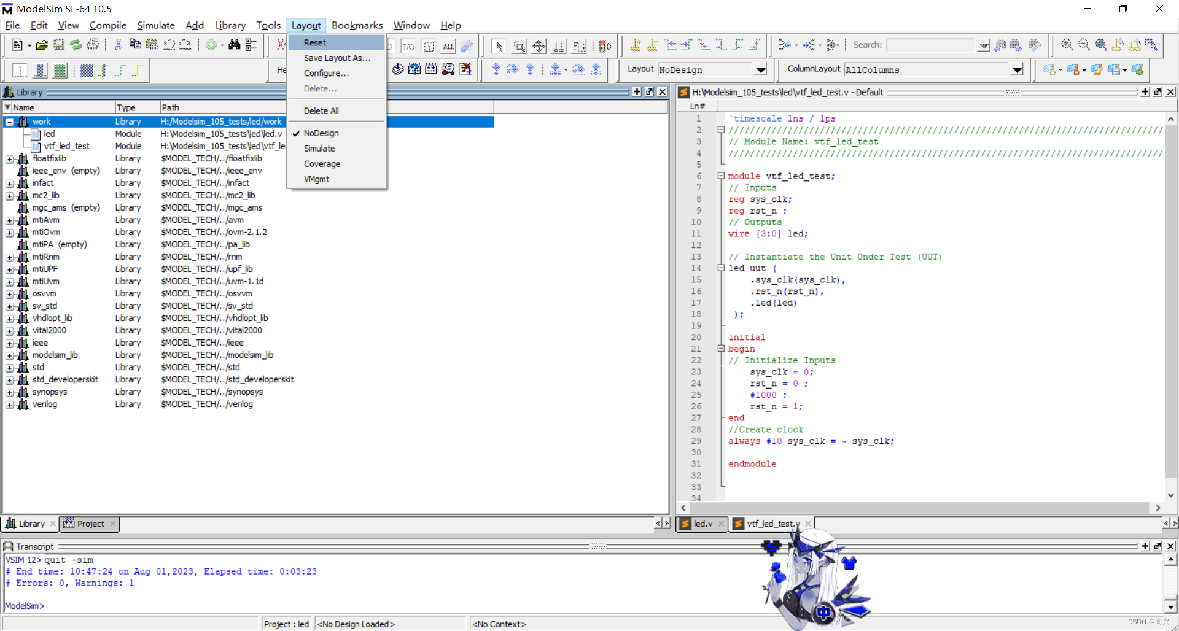Select the checked NoDesign layout option

click(321, 133)
